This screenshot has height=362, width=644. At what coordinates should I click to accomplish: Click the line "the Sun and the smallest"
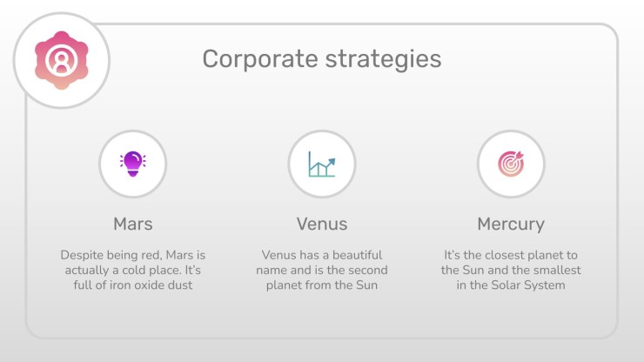pos(511,271)
